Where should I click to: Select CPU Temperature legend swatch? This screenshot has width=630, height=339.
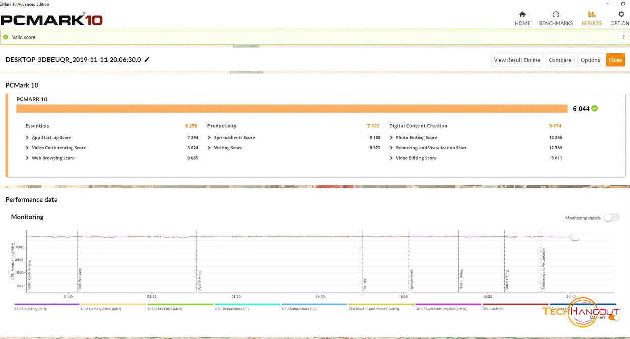[x=247, y=305]
